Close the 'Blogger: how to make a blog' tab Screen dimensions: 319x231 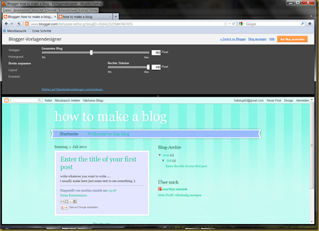coord(55,17)
